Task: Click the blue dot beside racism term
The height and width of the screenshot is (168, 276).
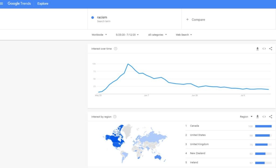Action: click(x=93, y=18)
